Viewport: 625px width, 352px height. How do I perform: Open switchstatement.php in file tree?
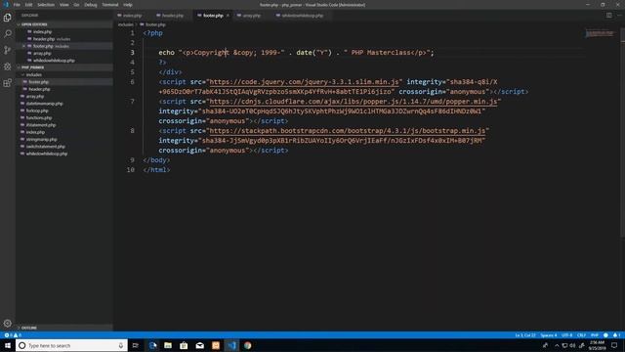(x=65, y=147)
